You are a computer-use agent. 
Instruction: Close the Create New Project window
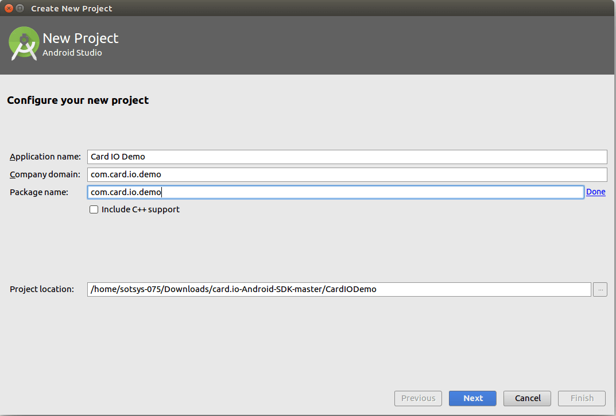9,9
